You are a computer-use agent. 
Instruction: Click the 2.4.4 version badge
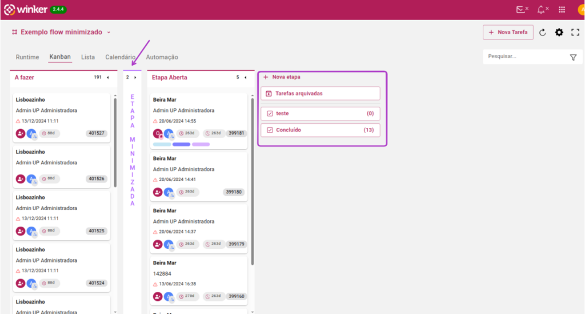[58, 9]
